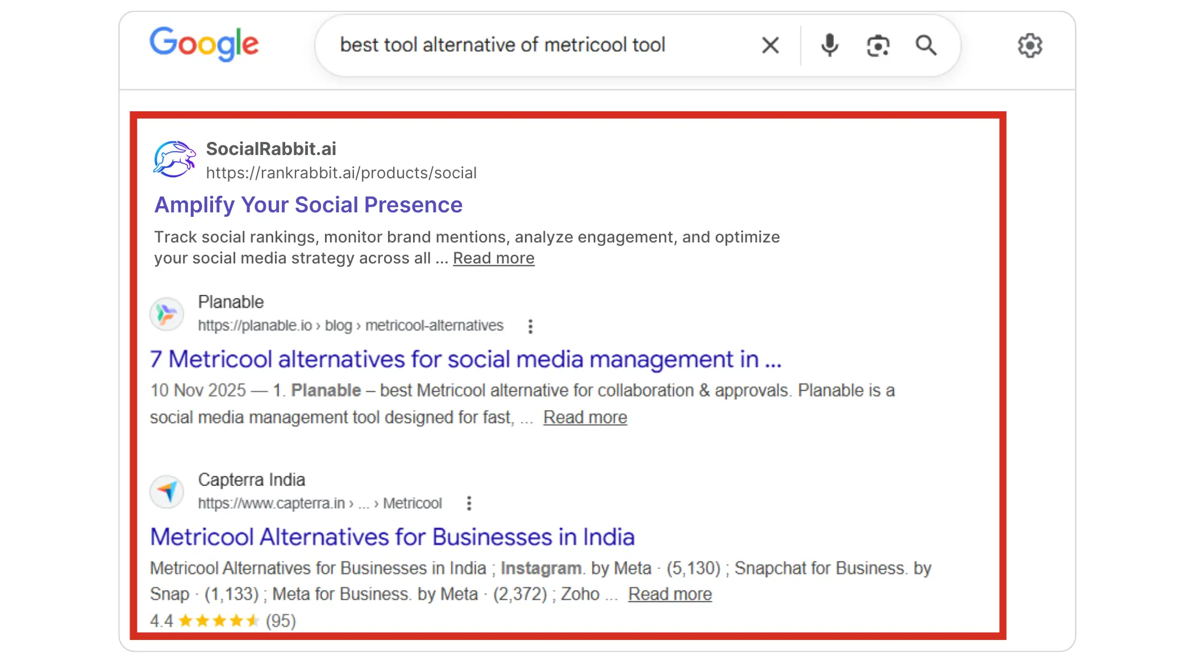Click Read more under Planable snippet
This screenshot has height=653, width=1184.
585,417
